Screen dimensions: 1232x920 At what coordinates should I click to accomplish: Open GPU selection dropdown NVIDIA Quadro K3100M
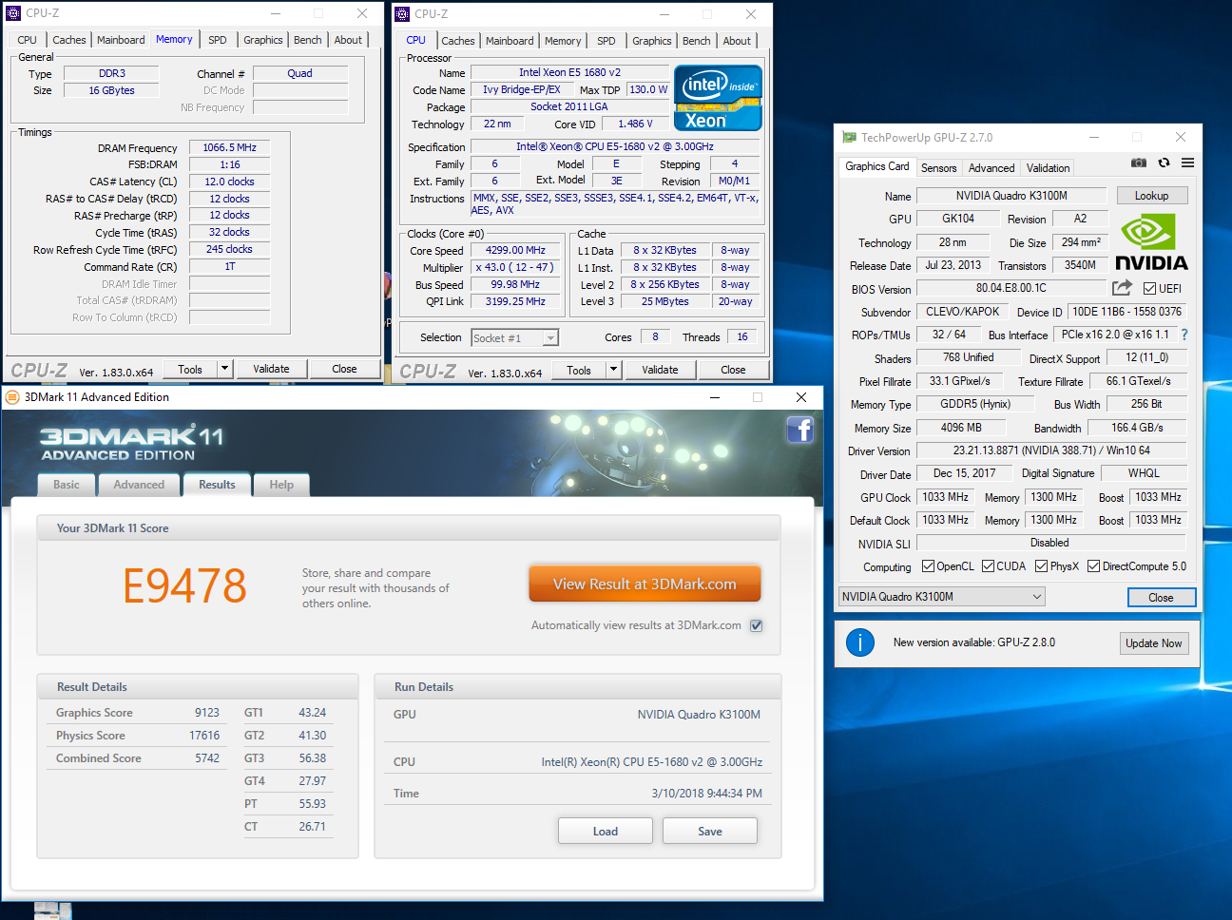tap(941, 597)
